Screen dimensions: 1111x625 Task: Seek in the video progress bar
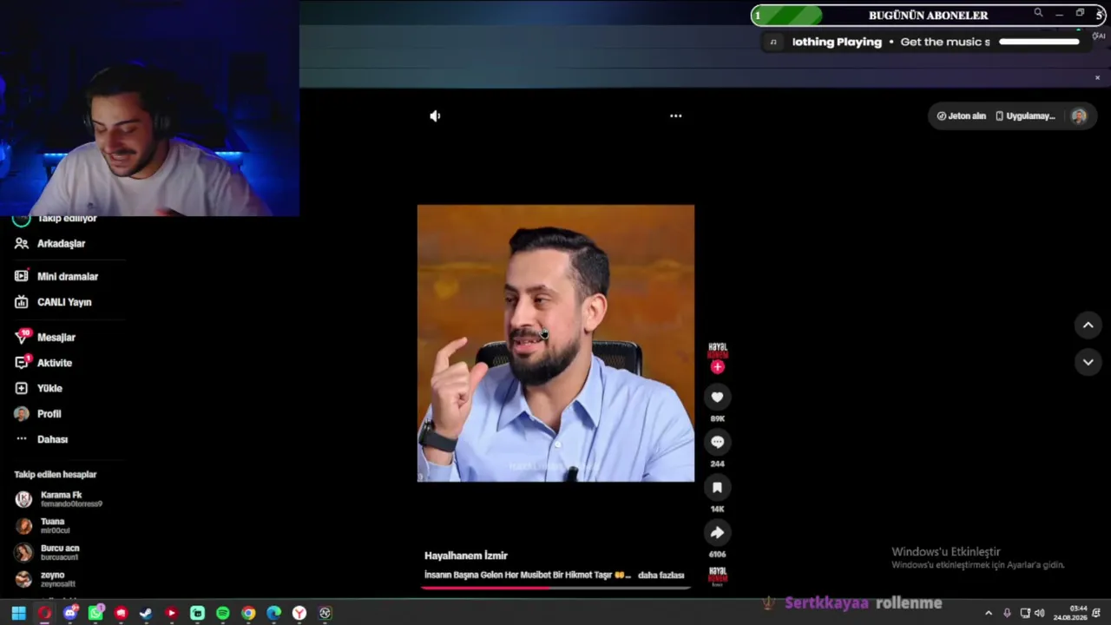[555, 588]
